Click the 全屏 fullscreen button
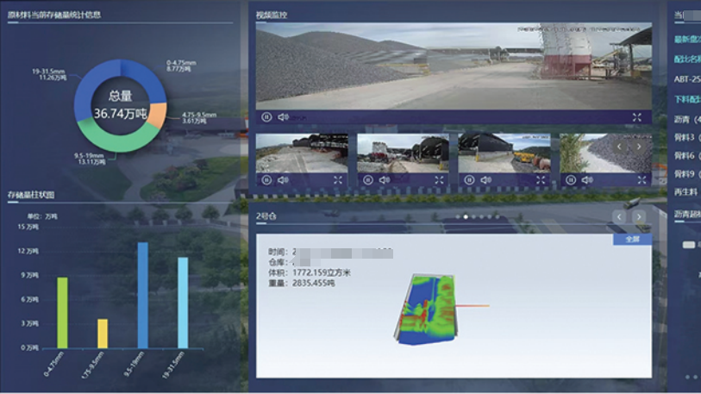The height and width of the screenshot is (394, 701). click(x=632, y=240)
